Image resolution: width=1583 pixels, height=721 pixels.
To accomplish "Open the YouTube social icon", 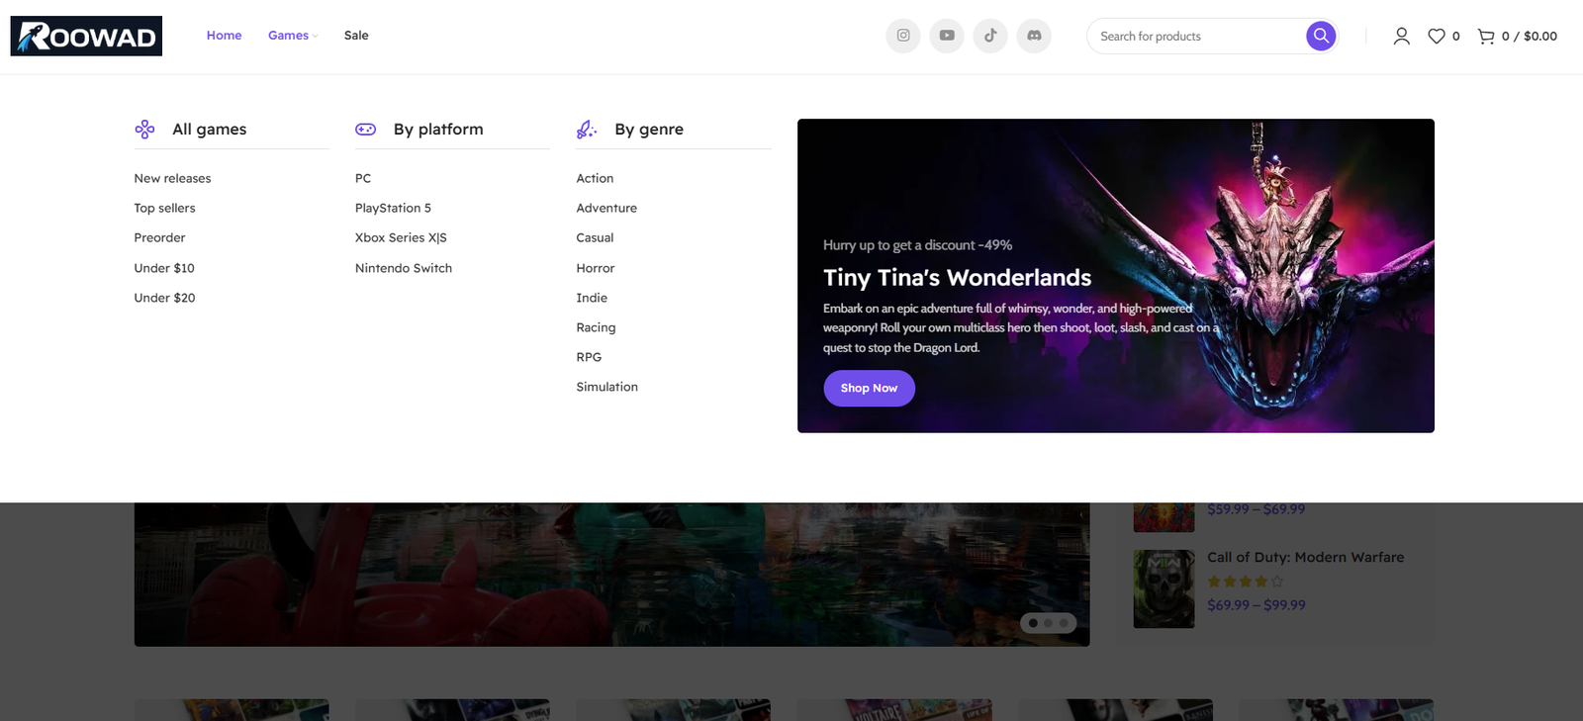I will pos(946,36).
